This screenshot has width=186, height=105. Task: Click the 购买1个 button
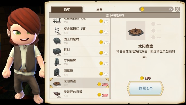pos(145,88)
